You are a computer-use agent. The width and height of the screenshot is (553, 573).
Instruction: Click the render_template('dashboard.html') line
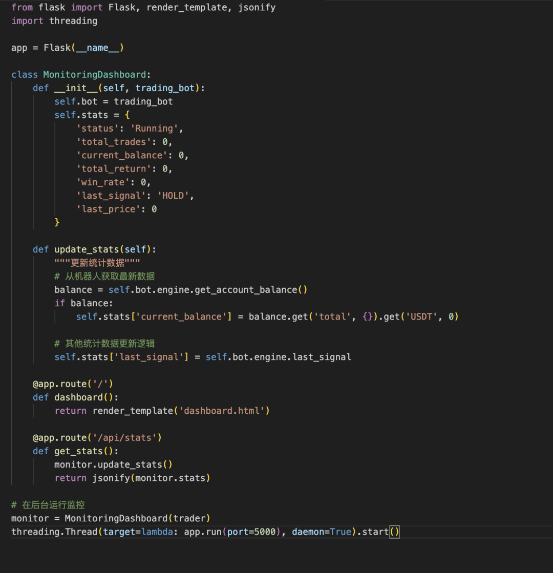tap(162, 411)
